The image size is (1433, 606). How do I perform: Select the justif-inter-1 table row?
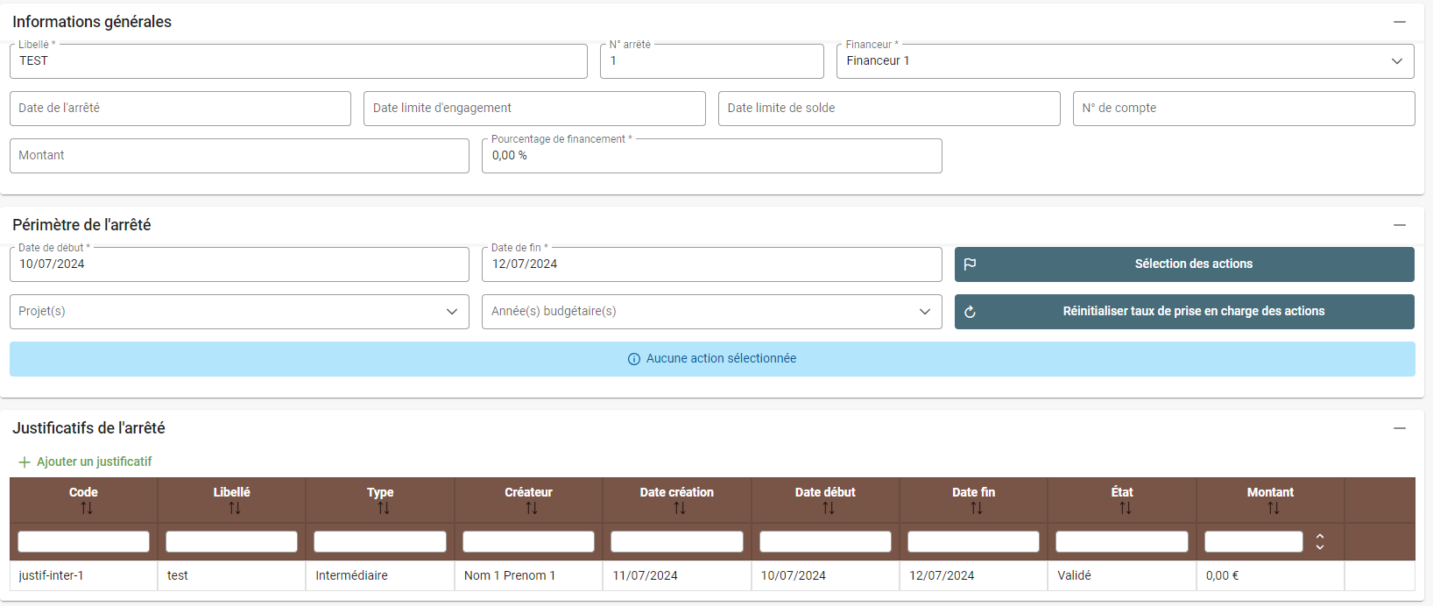(83, 575)
